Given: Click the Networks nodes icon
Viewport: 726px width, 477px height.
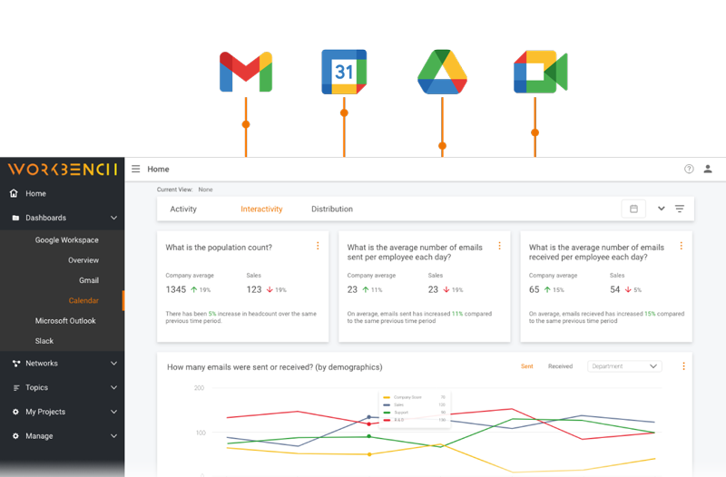Looking at the screenshot, I should [16, 364].
